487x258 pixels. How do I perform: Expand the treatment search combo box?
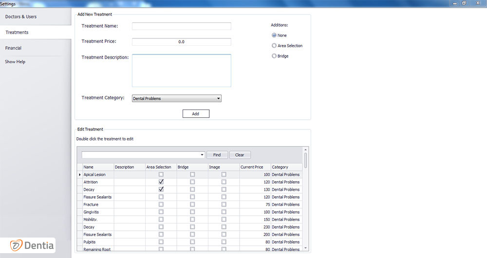click(x=202, y=155)
